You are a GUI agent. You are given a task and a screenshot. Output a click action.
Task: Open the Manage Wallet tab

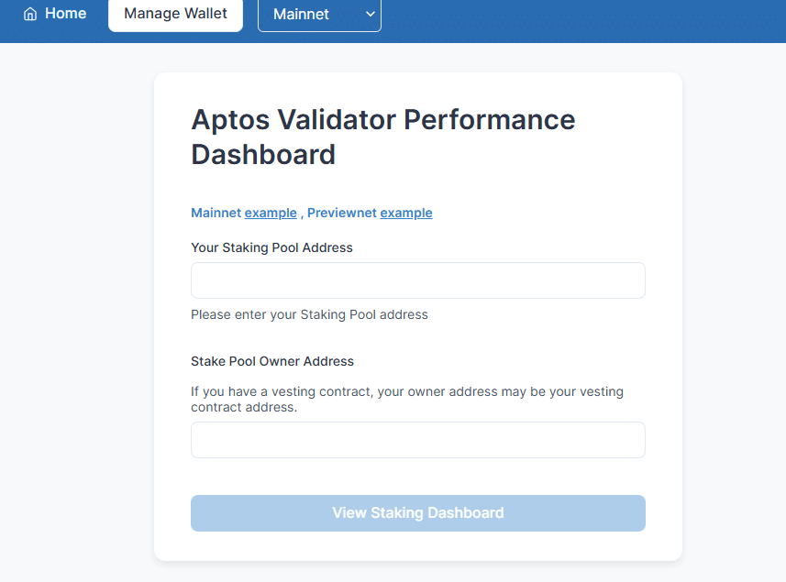coord(175,14)
